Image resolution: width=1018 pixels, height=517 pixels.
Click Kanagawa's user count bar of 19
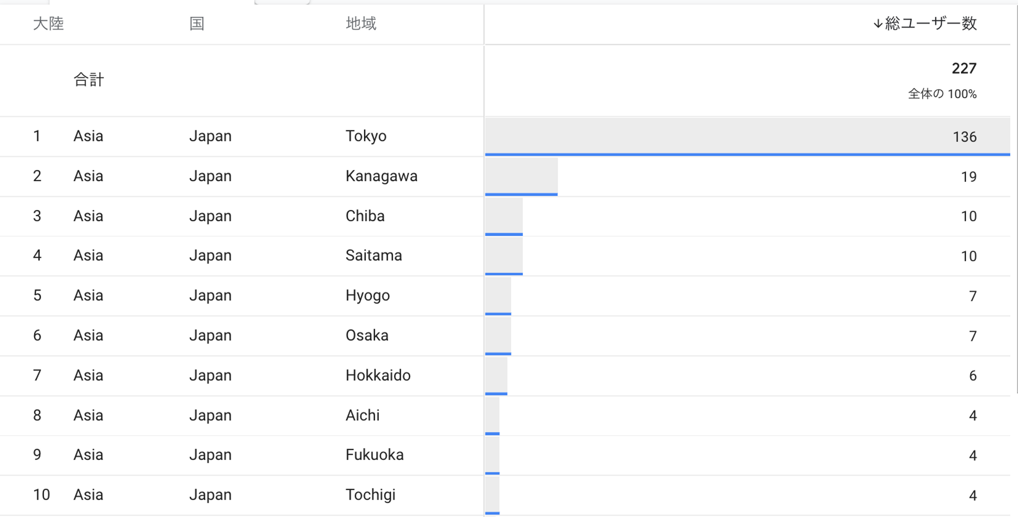521,177
